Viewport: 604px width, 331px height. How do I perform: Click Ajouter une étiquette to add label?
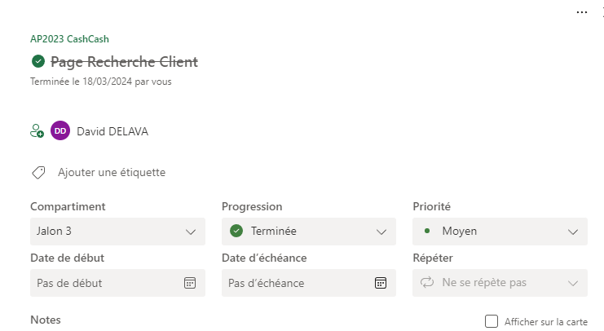coord(112,173)
